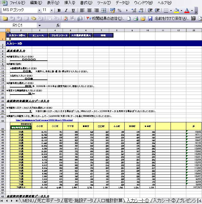This screenshot has width=202, height=204.
Task: Click the blue save disk icon
Action: pos(150,18)
